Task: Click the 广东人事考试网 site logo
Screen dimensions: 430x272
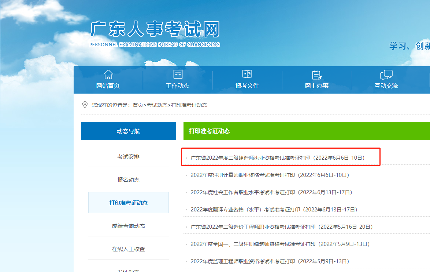Action: [x=155, y=34]
